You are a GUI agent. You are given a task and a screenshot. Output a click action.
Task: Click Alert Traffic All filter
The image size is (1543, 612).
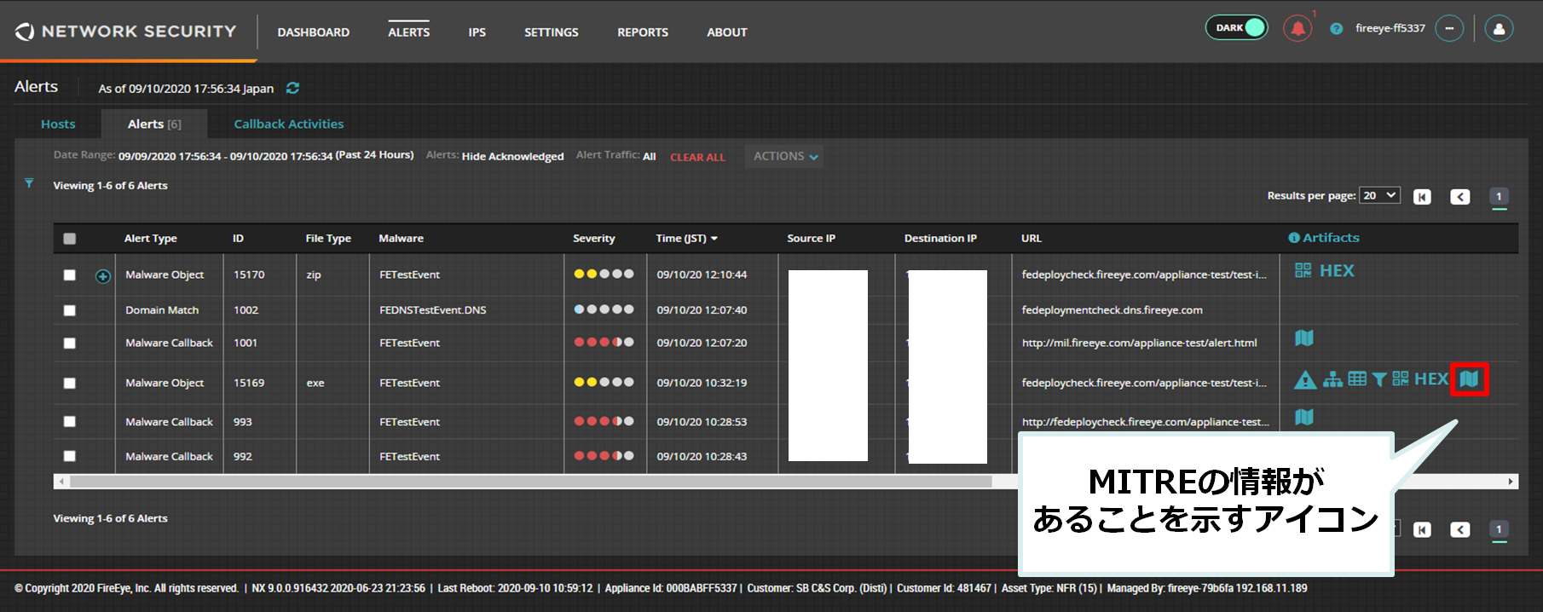[650, 156]
